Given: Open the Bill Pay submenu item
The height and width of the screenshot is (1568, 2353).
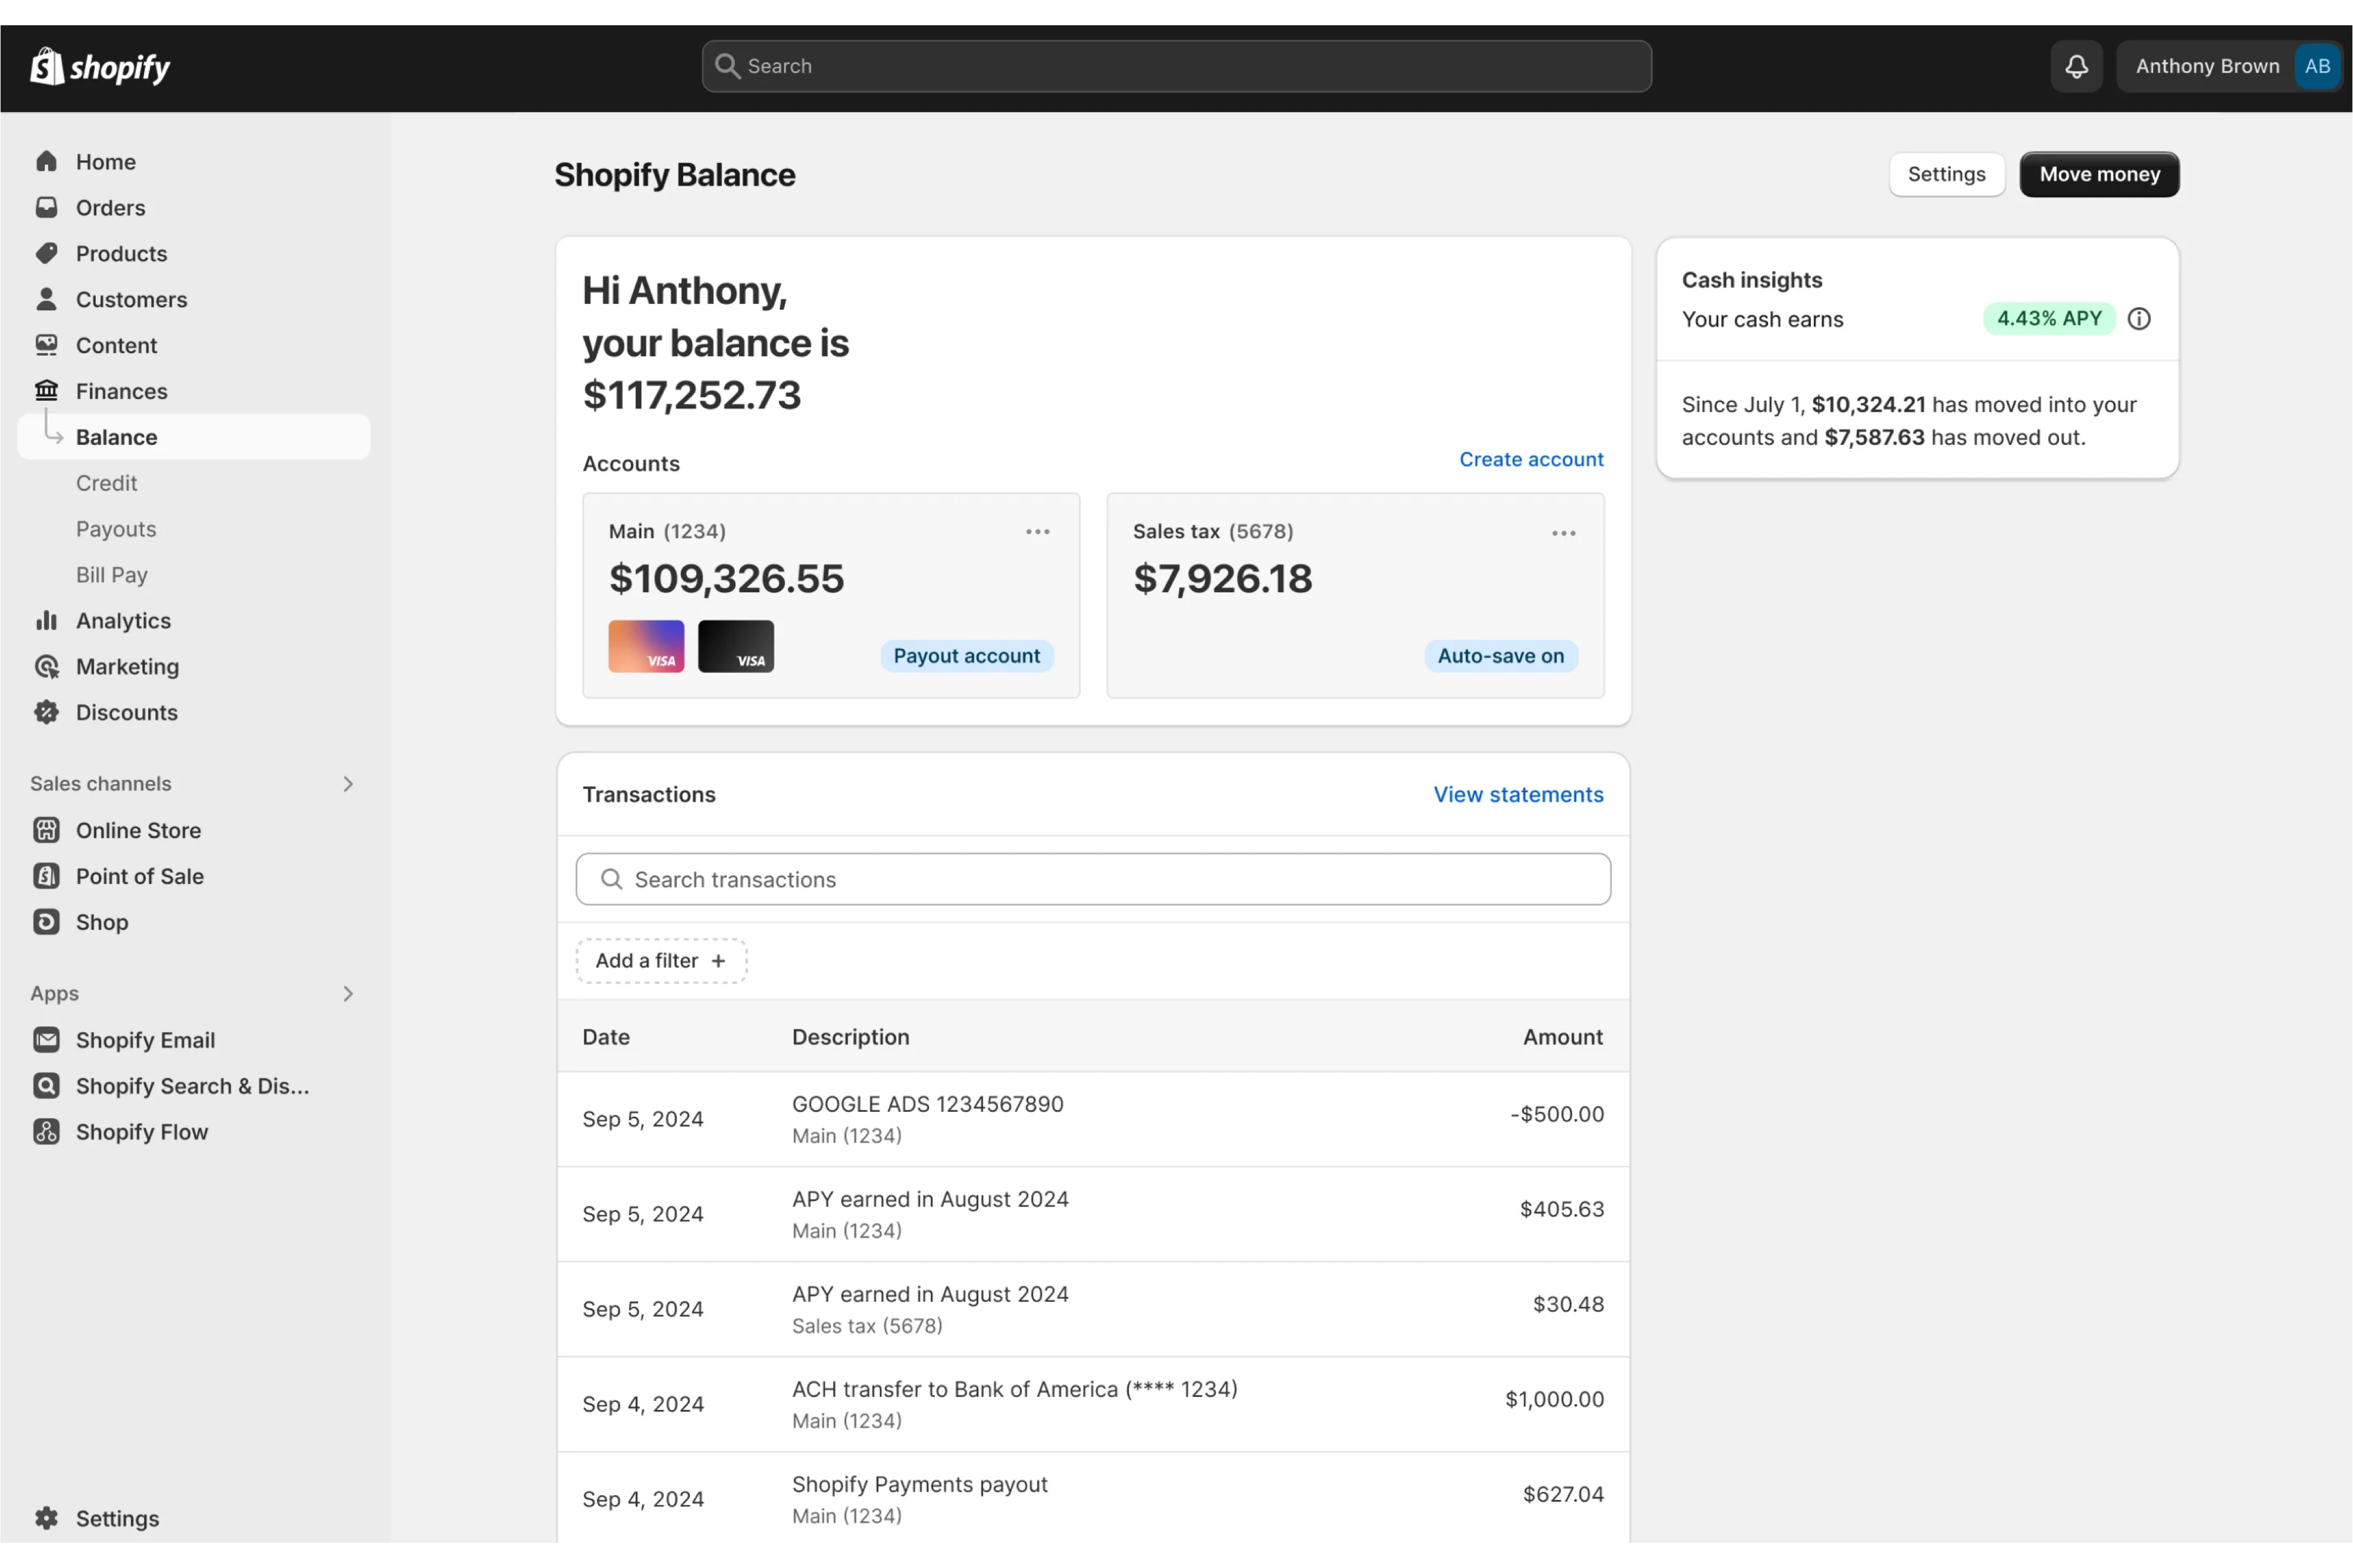Looking at the screenshot, I should 112,575.
